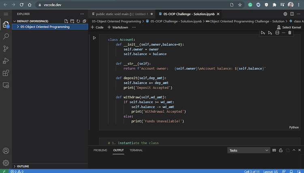This screenshot has width=304, height=173.
Task: Click Cell 3 of 11 status entry
Action: coord(252,171)
